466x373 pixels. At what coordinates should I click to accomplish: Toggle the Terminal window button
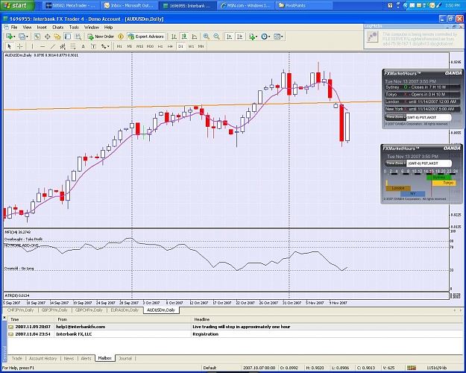tap(68, 37)
